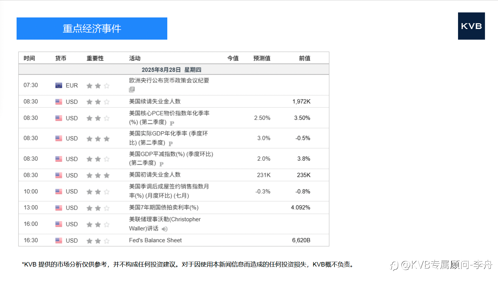The height and width of the screenshot is (281, 498).
Task: Click previous value 4.092%
Action: click(301, 207)
